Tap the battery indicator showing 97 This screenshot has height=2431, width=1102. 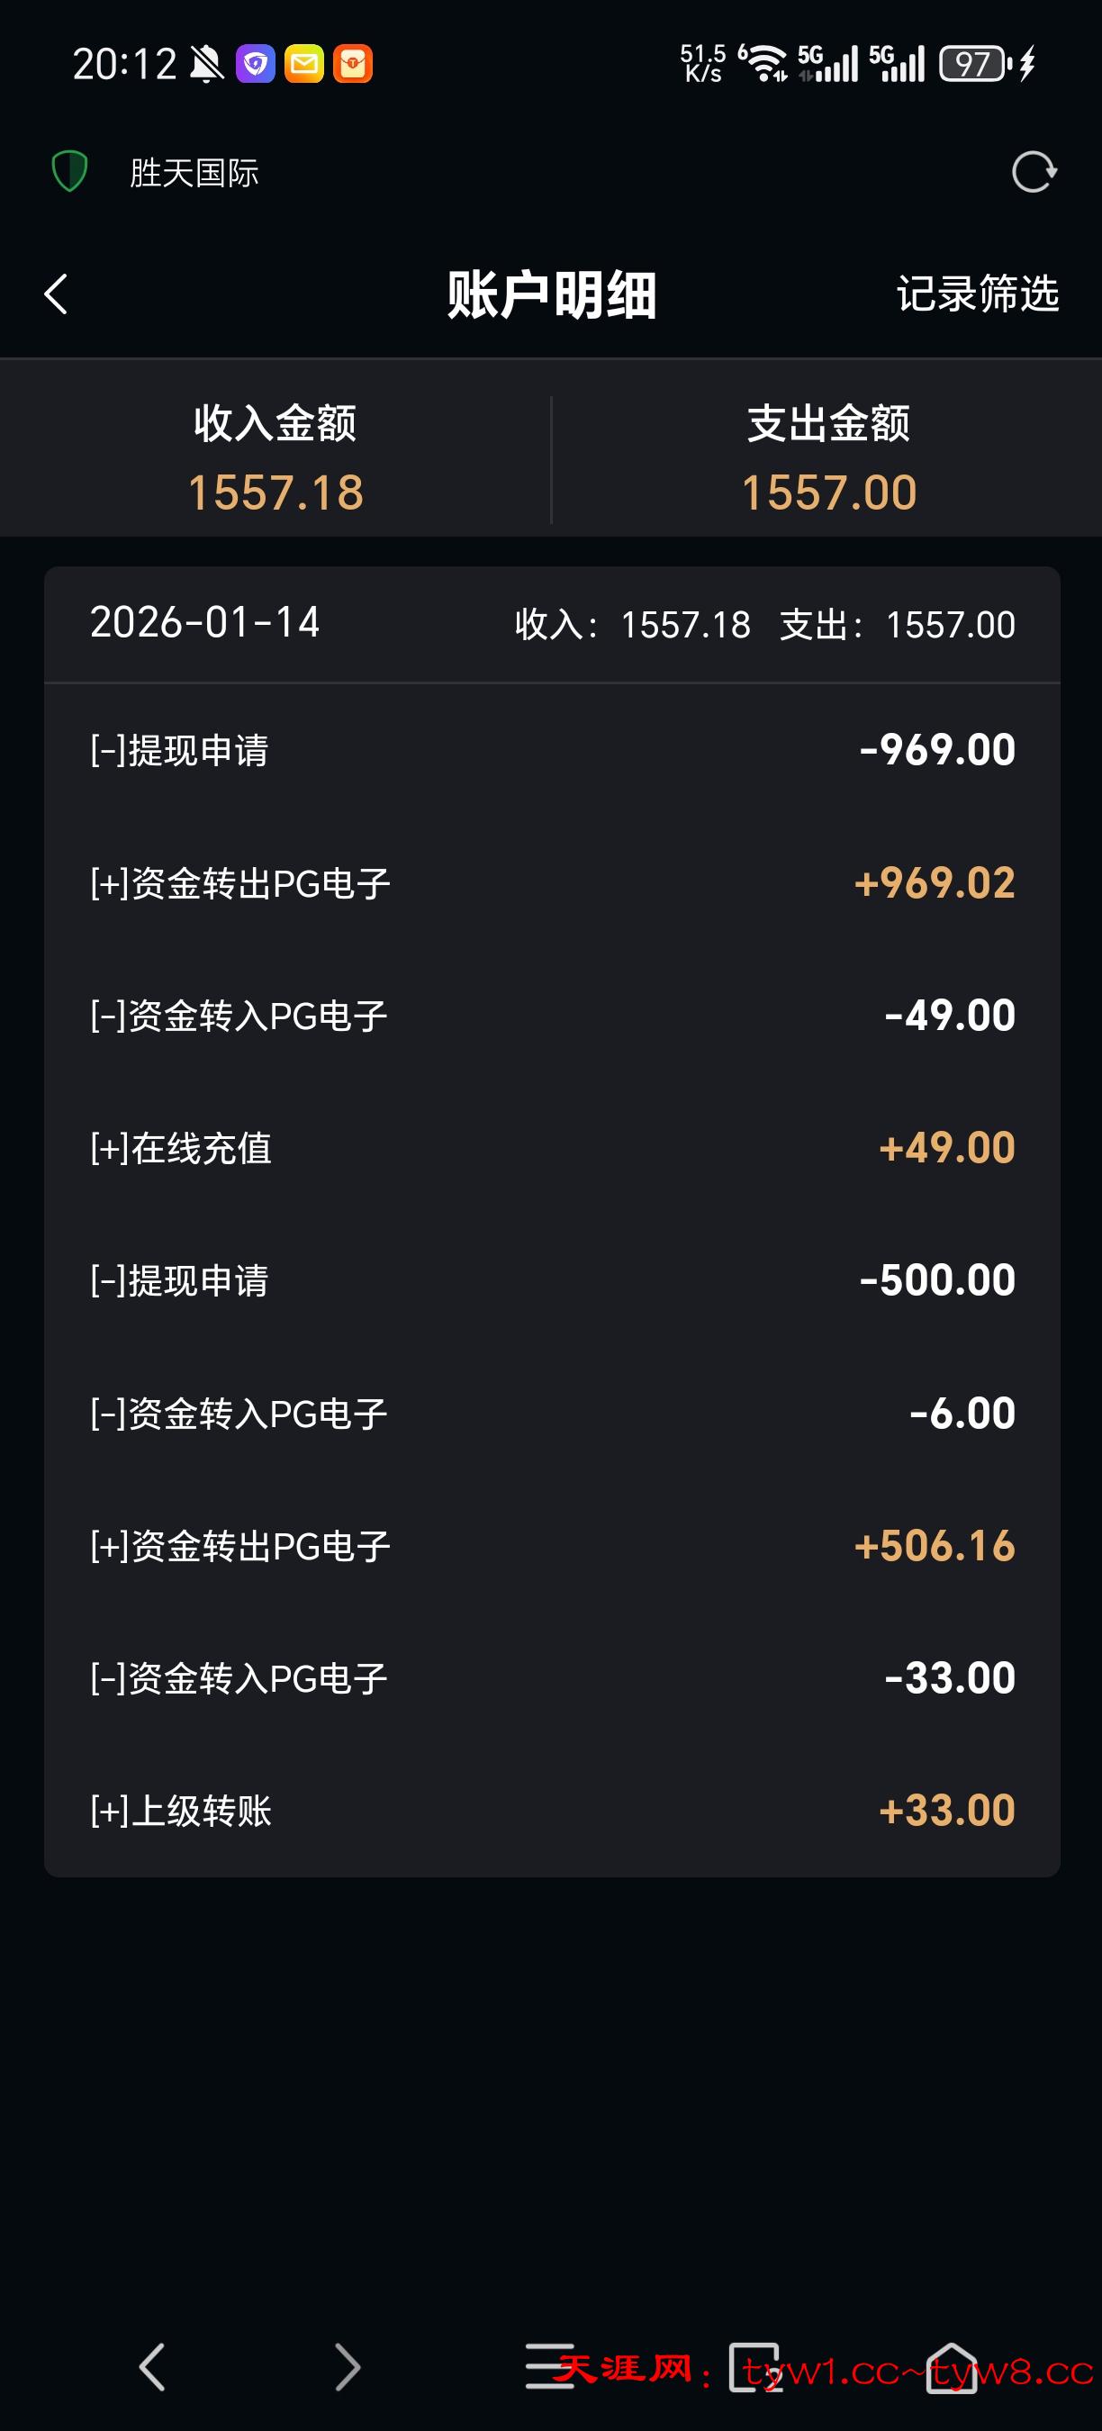[x=973, y=64]
